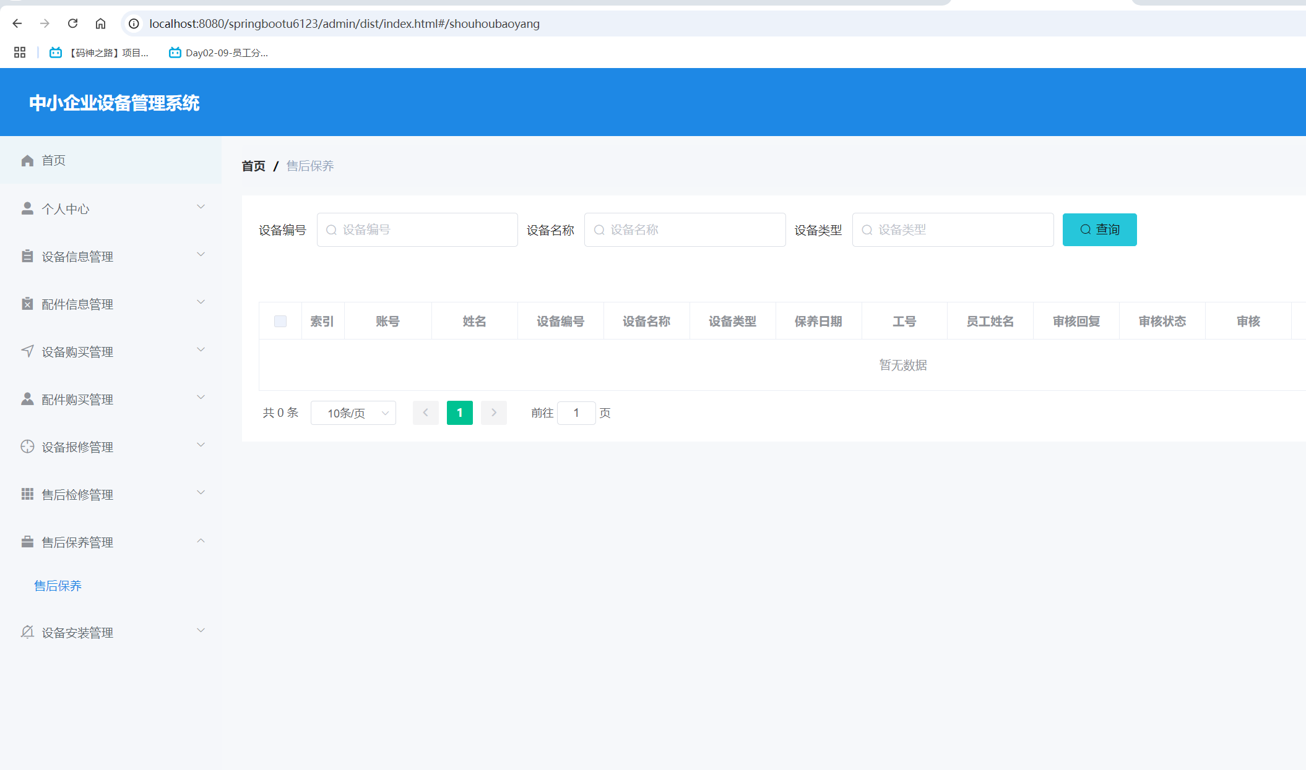The height and width of the screenshot is (770, 1306).
Task: Select page 1 in pagination
Action: (459, 413)
